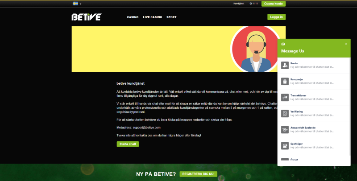Click the chat bubble icon above Message Us
This screenshot has height=181, width=357.
[x=283, y=44]
